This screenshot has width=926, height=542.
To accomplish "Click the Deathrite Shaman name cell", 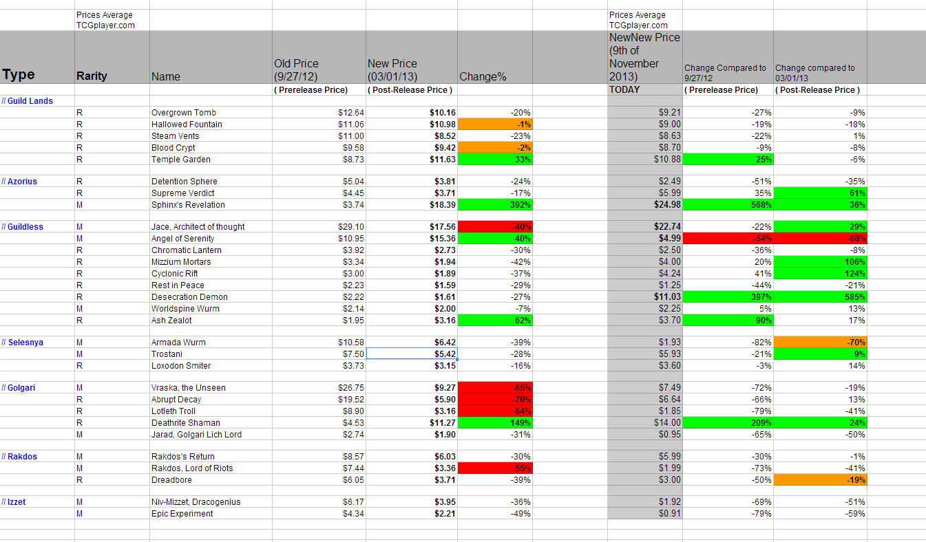I will pyautogui.click(x=186, y=423).
